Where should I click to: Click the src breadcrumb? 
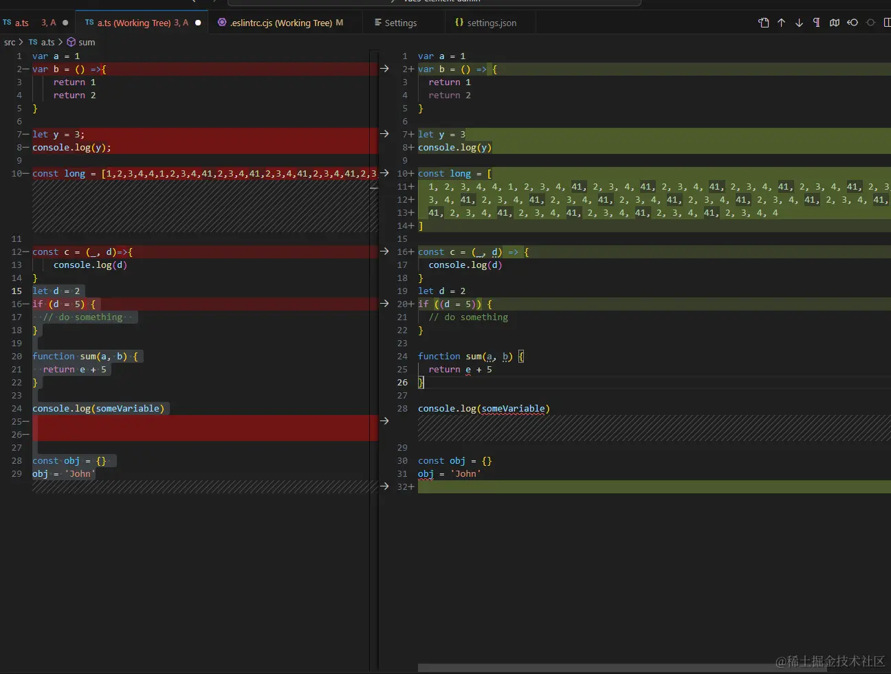pos(10,42)
